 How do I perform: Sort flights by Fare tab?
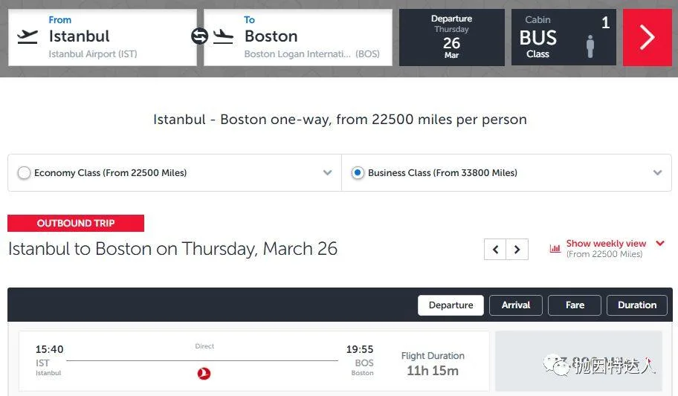(575, 305)
